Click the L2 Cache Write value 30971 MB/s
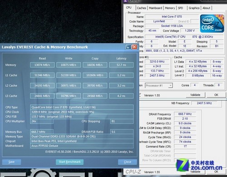 [69, 85]
